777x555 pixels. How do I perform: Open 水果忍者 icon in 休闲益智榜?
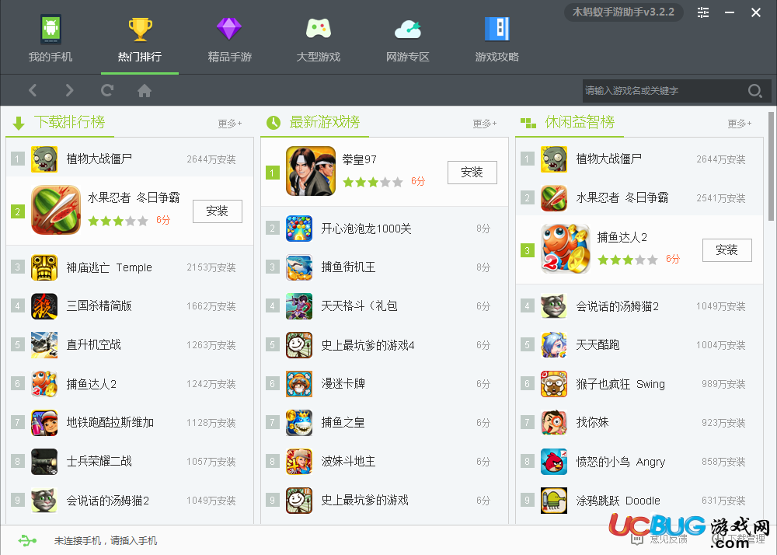pos(553,197)
